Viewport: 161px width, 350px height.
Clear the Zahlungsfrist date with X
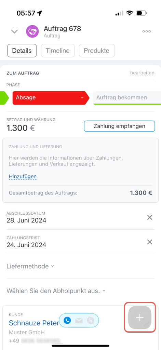click(x=150, y=242)
